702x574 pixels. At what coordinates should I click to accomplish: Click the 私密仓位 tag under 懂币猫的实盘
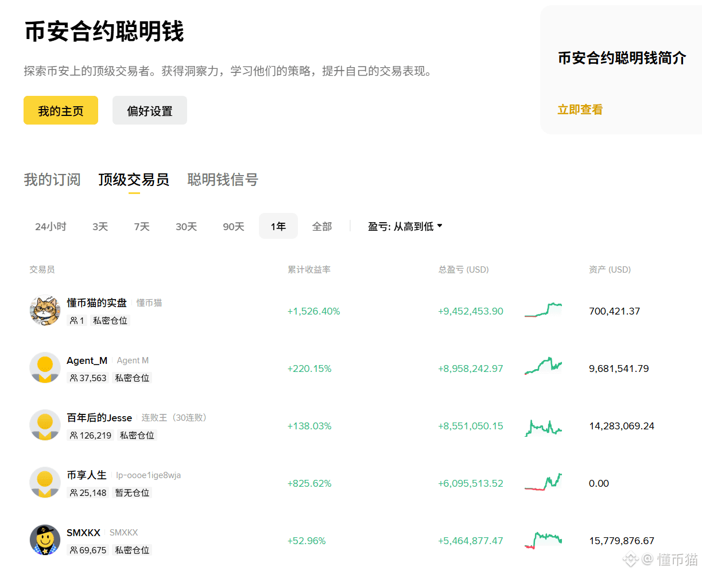(x=110, y=320)
